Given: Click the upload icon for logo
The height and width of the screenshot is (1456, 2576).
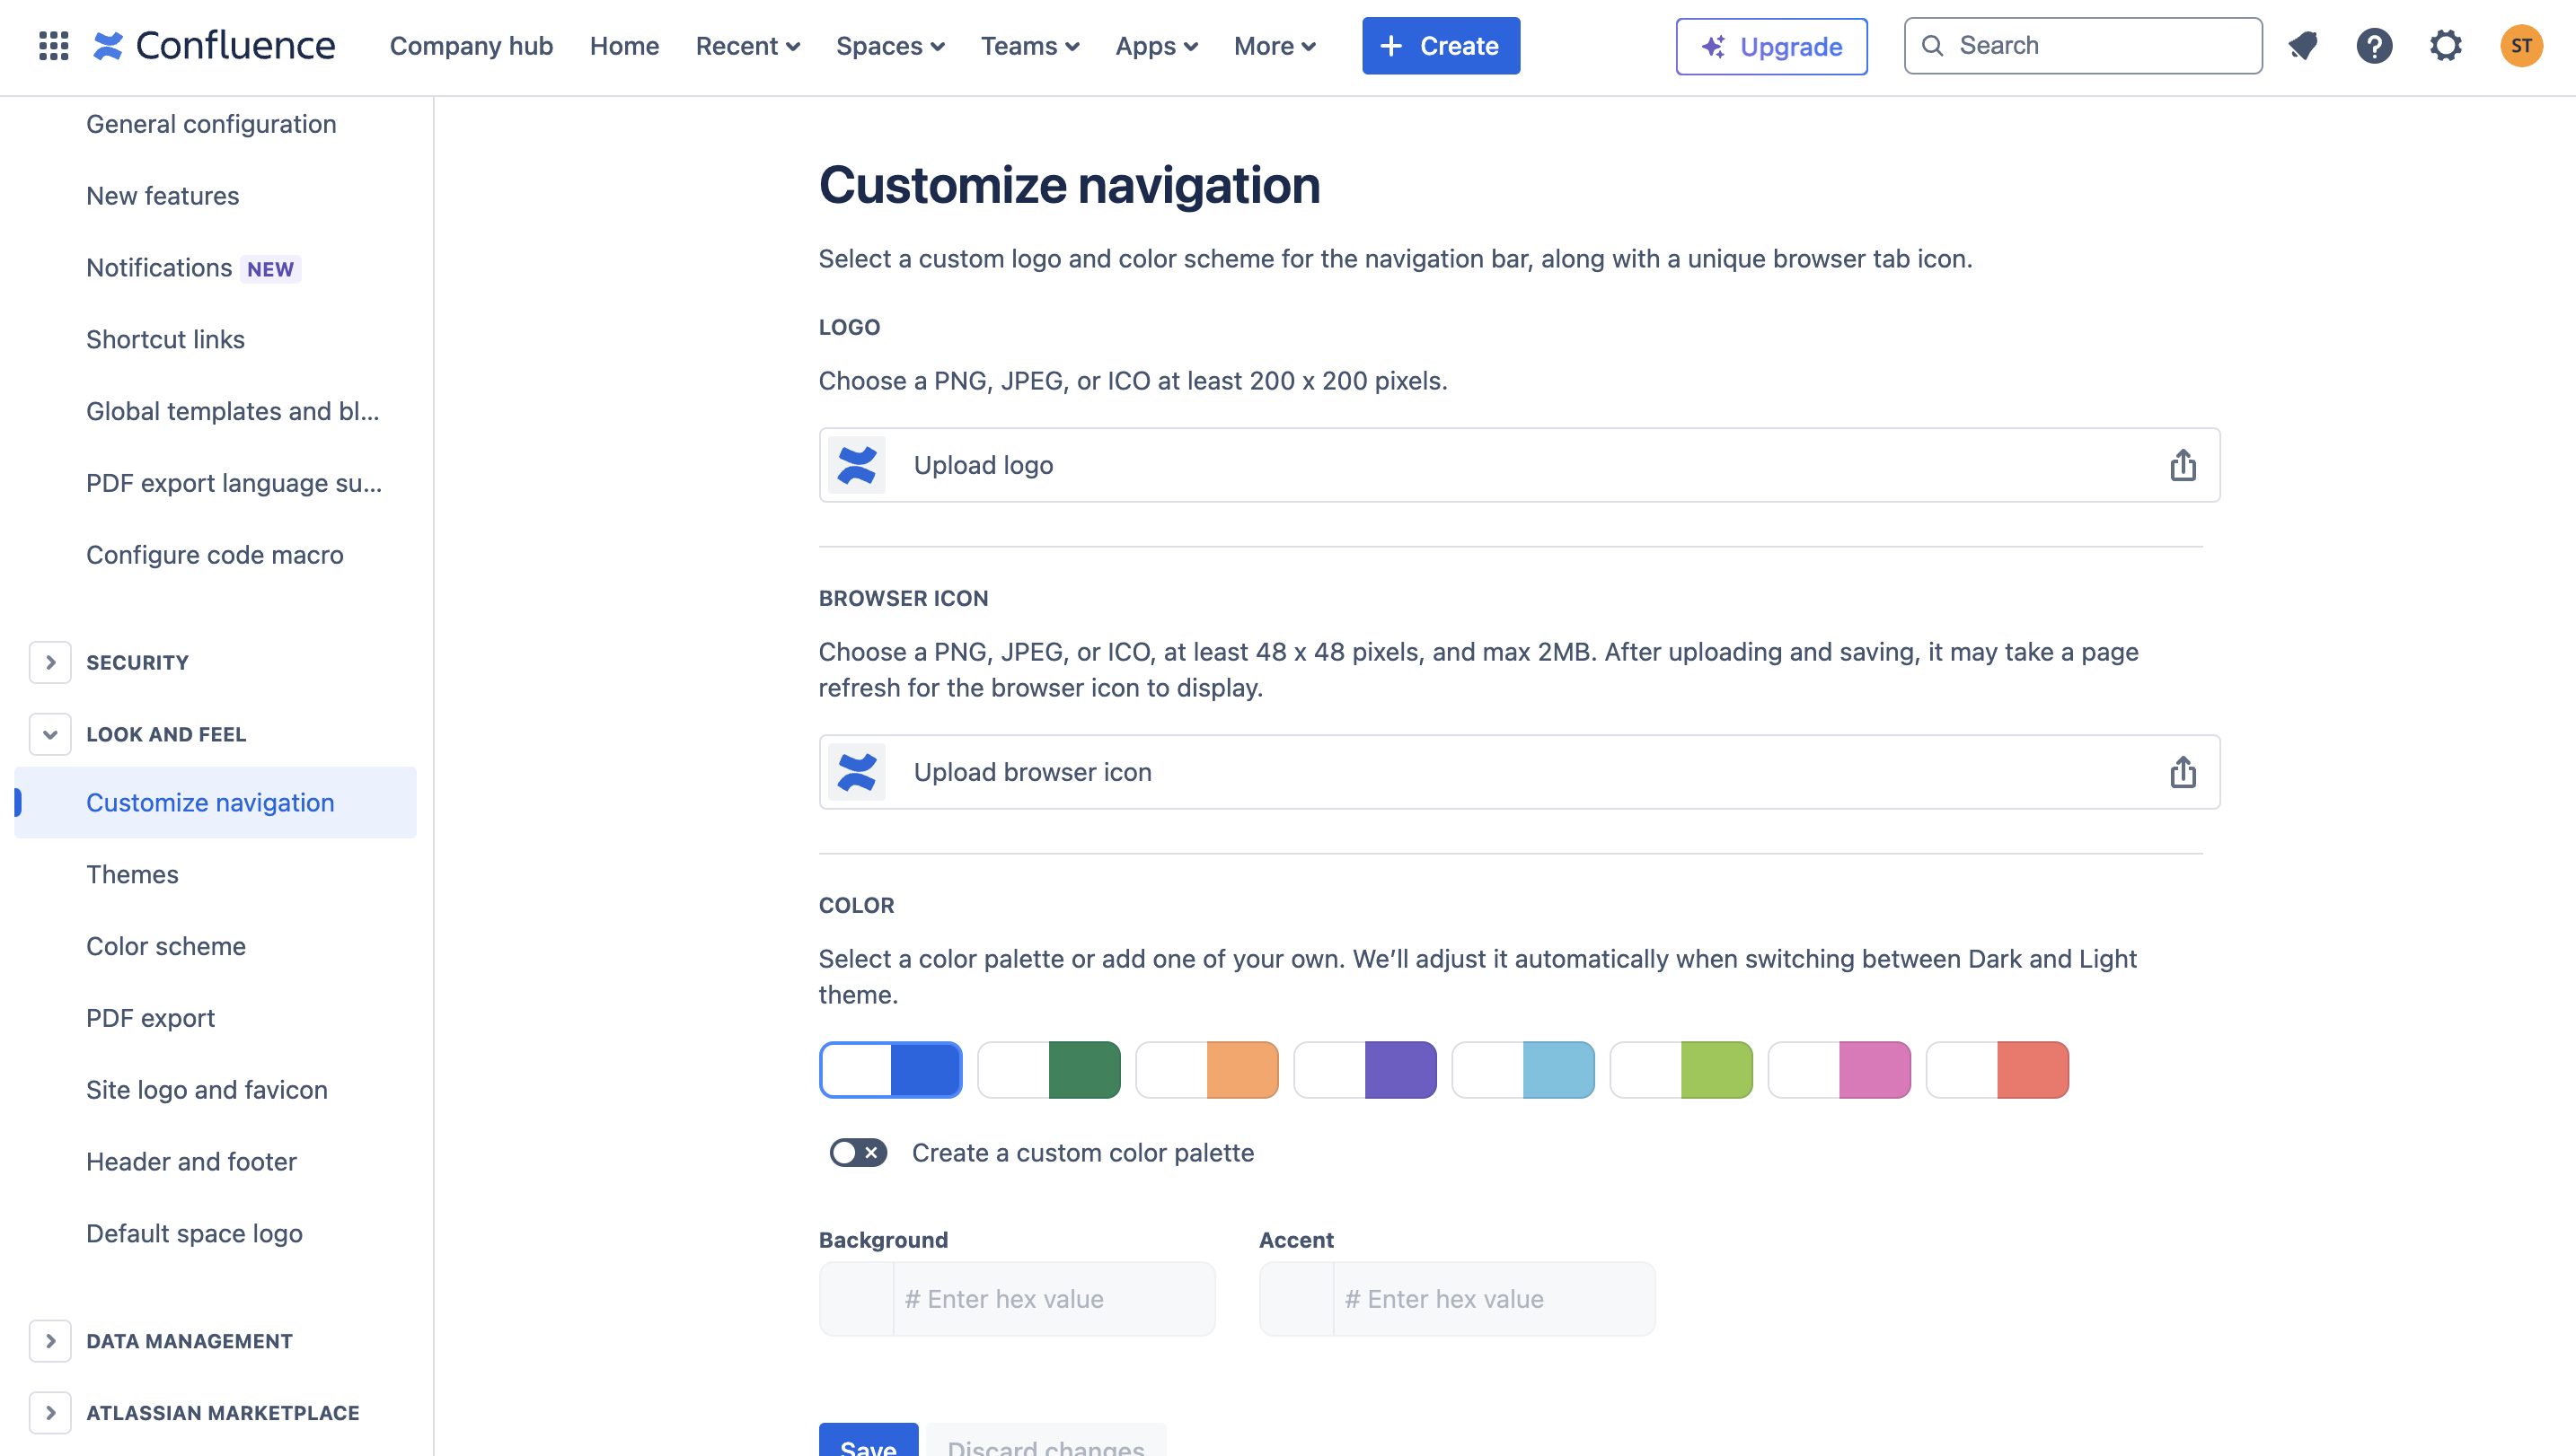Looking at the screenshot, I should point(2182,465).
